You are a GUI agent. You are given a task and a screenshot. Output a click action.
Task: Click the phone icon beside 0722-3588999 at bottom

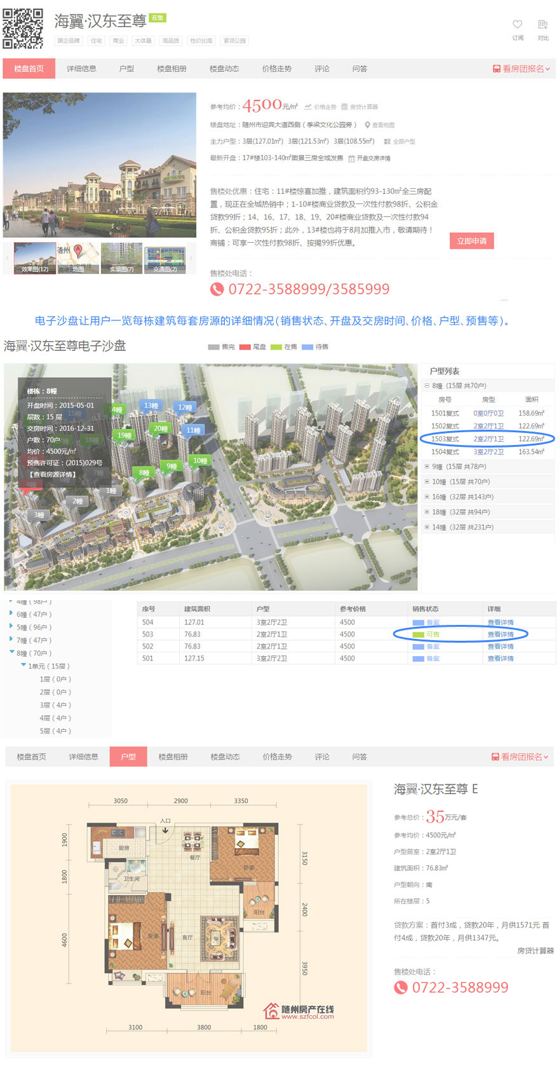point(401,988)
